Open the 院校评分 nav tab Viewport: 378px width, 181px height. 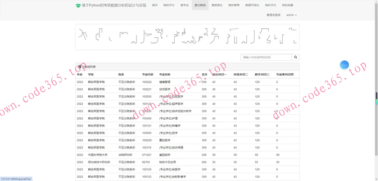[x=169, y=5]
